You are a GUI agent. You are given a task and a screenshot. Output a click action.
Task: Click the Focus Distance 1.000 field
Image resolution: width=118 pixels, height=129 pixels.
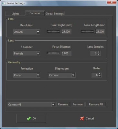(66, 53)
